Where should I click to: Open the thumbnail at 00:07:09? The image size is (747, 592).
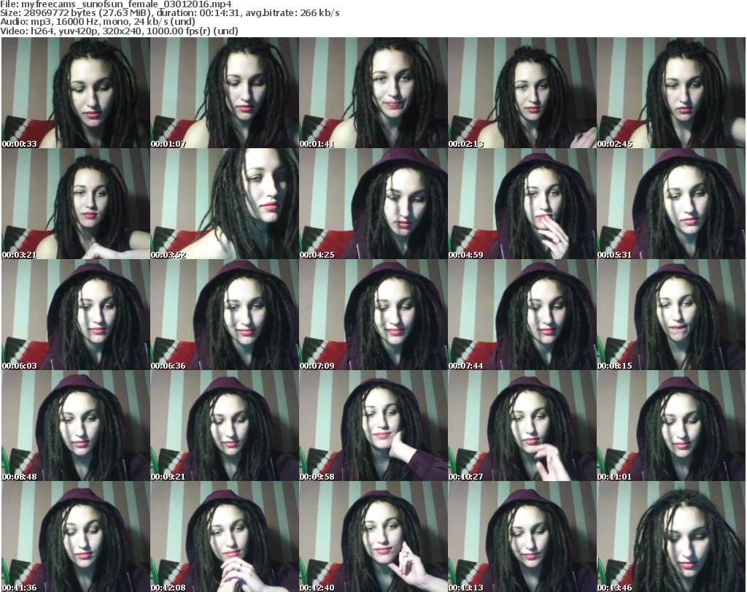click(x=373, y=315)
